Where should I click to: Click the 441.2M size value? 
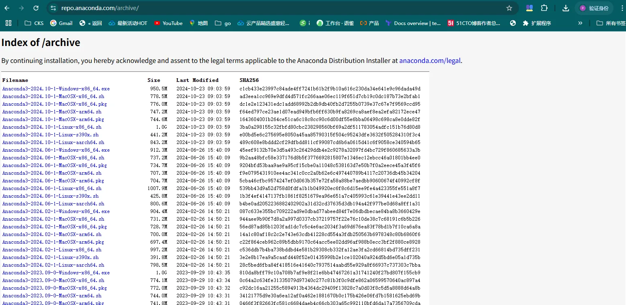click(x=159, y=135)
